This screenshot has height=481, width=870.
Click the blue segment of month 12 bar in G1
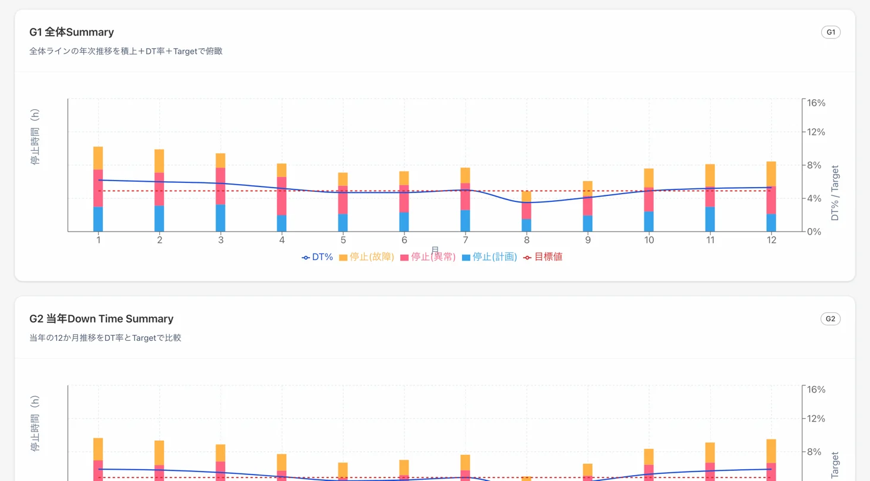click(x=771, y=223)
